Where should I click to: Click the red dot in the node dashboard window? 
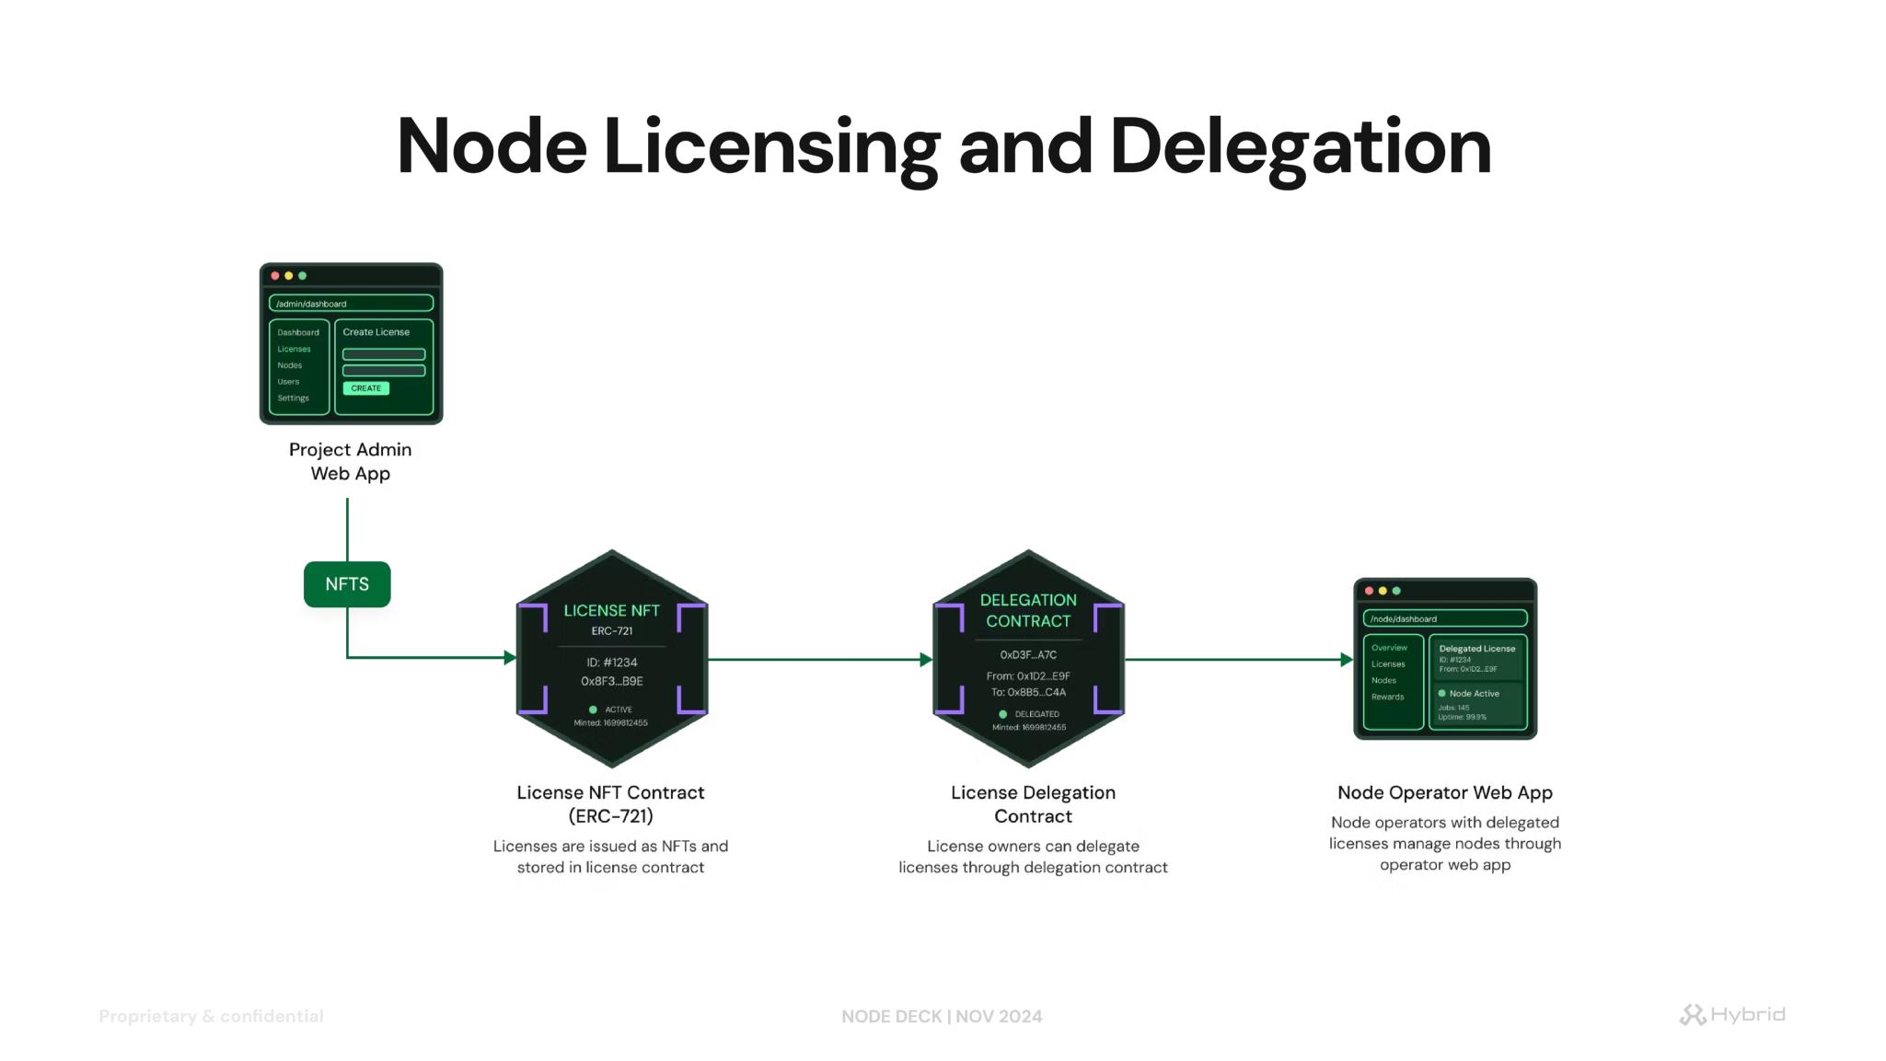click(x=1370, y=591)
